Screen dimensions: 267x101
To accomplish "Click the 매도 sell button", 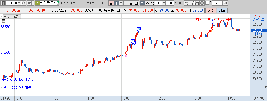I will point(222,11).
